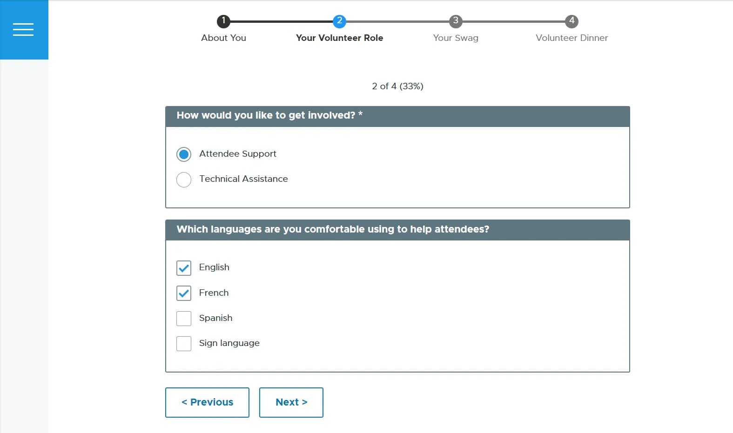Click the 'Technical Assistance' option label
This screenshot has width=733, height=433.
pyautogui.click(x=243, y=179)
